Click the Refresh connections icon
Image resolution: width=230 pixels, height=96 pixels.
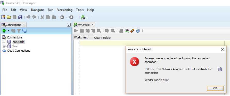[x=13, y=30]
